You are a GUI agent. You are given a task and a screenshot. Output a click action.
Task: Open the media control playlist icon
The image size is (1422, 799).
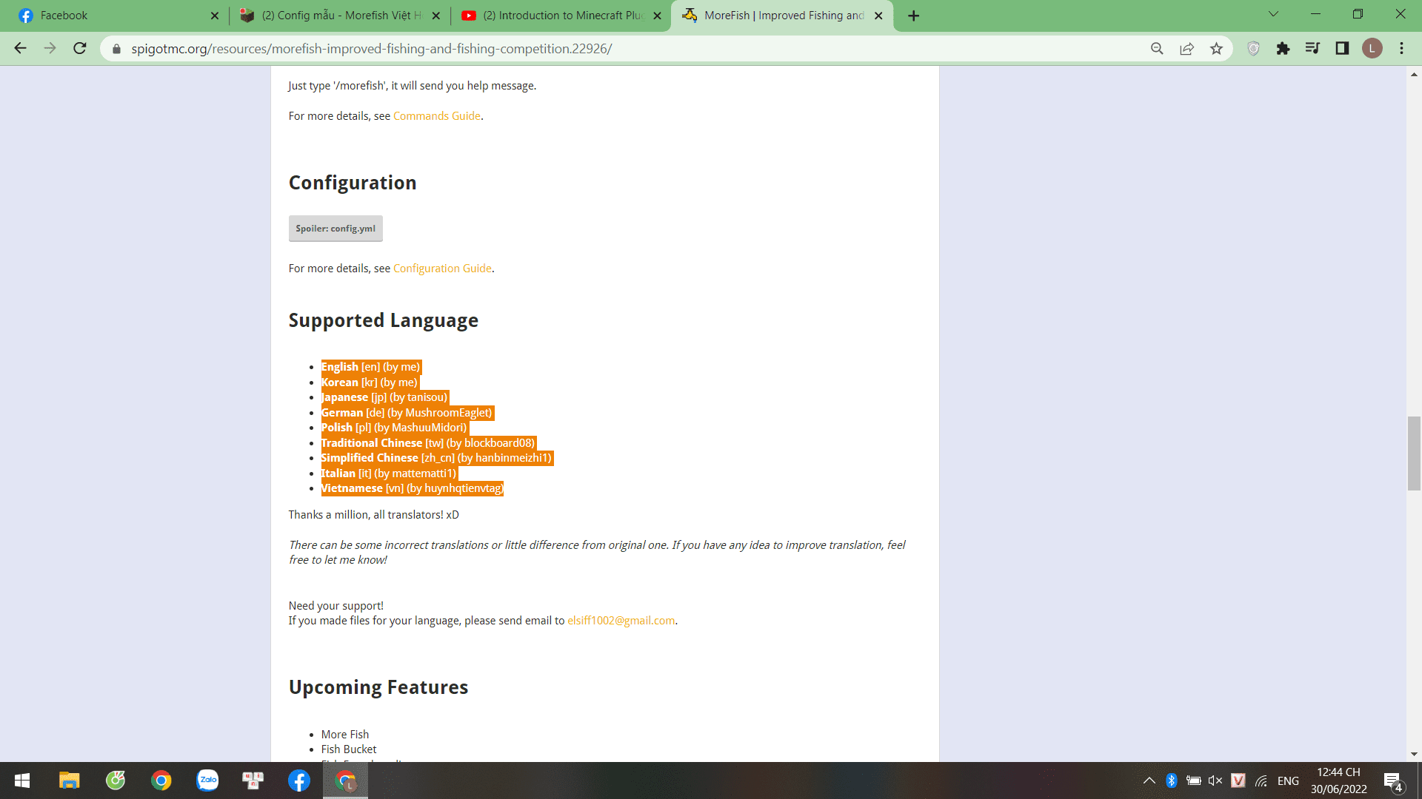pos(1312,49)
